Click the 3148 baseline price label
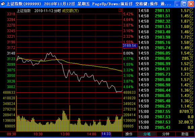 coord(11,53)
